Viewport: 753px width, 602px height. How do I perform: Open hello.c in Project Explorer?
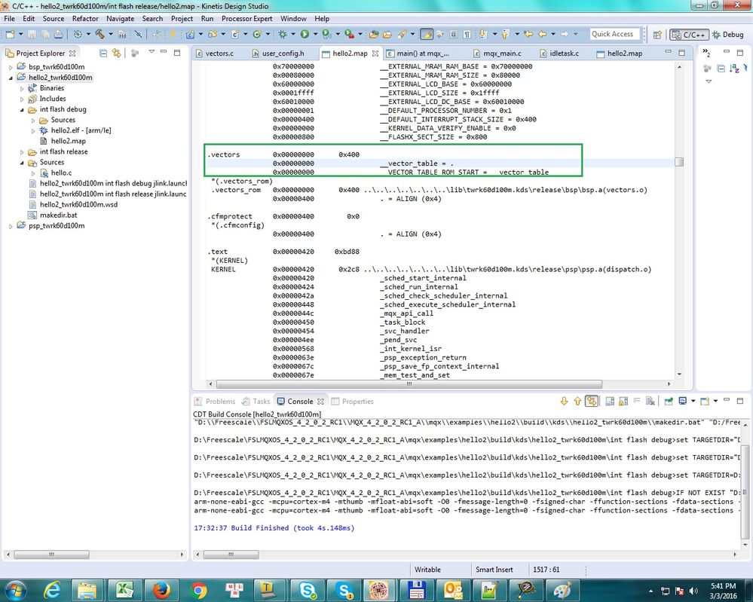coord(61,173)
